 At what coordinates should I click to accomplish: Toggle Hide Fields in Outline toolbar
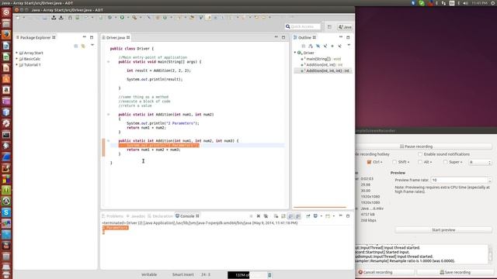click(318, 46)
